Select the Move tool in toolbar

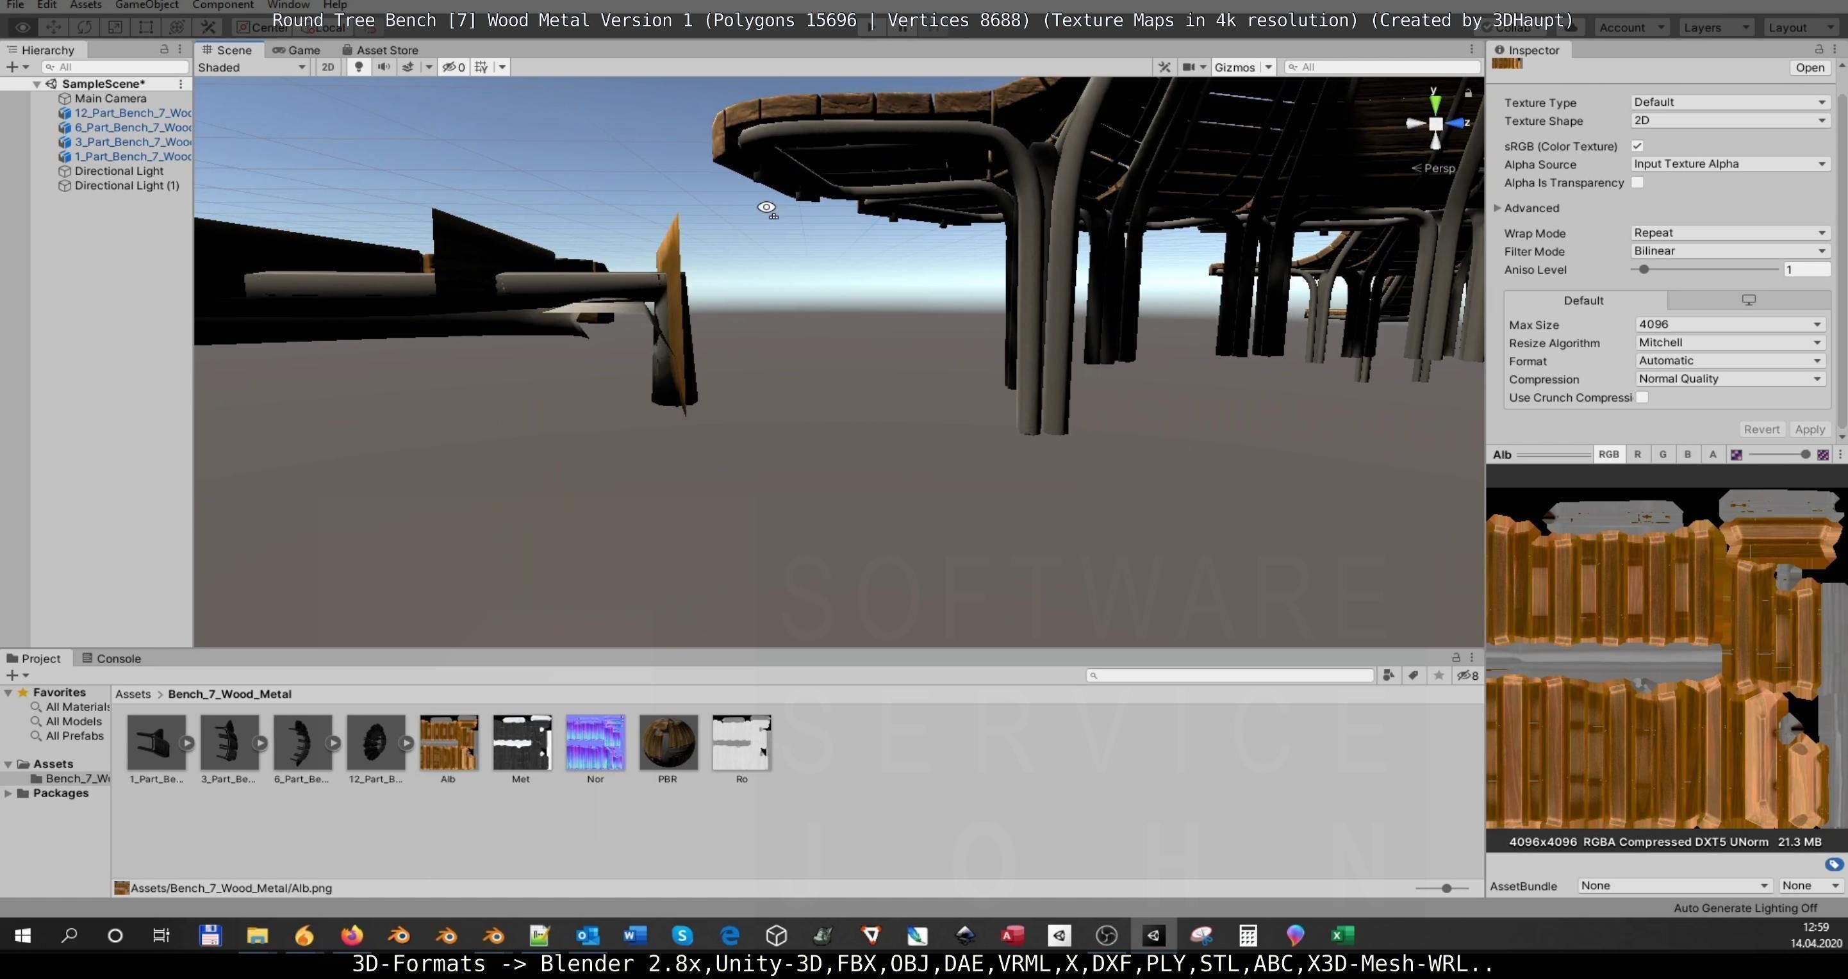coord(53,28)
